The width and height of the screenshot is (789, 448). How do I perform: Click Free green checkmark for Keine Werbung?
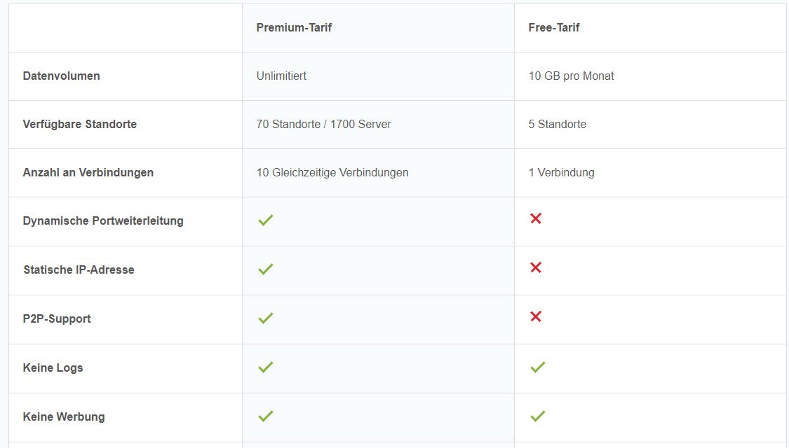pos(537,416)
